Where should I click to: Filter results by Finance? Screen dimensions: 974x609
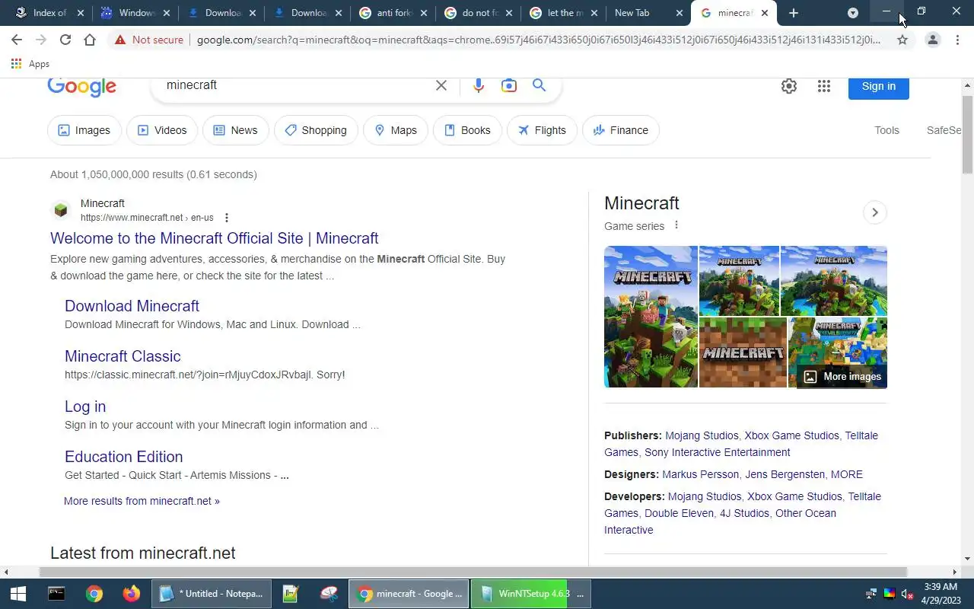pos(621,130)
